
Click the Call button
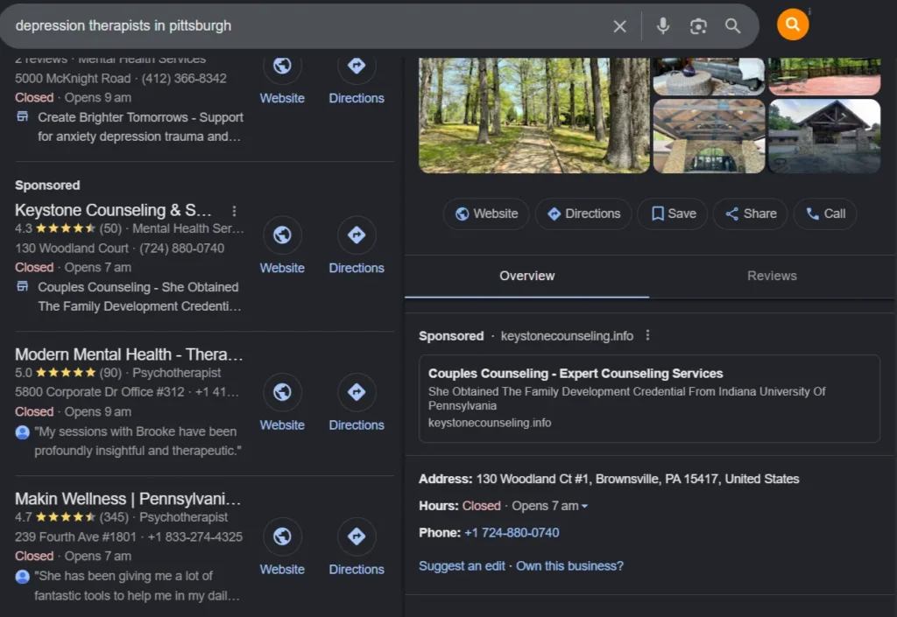(825, 214)
